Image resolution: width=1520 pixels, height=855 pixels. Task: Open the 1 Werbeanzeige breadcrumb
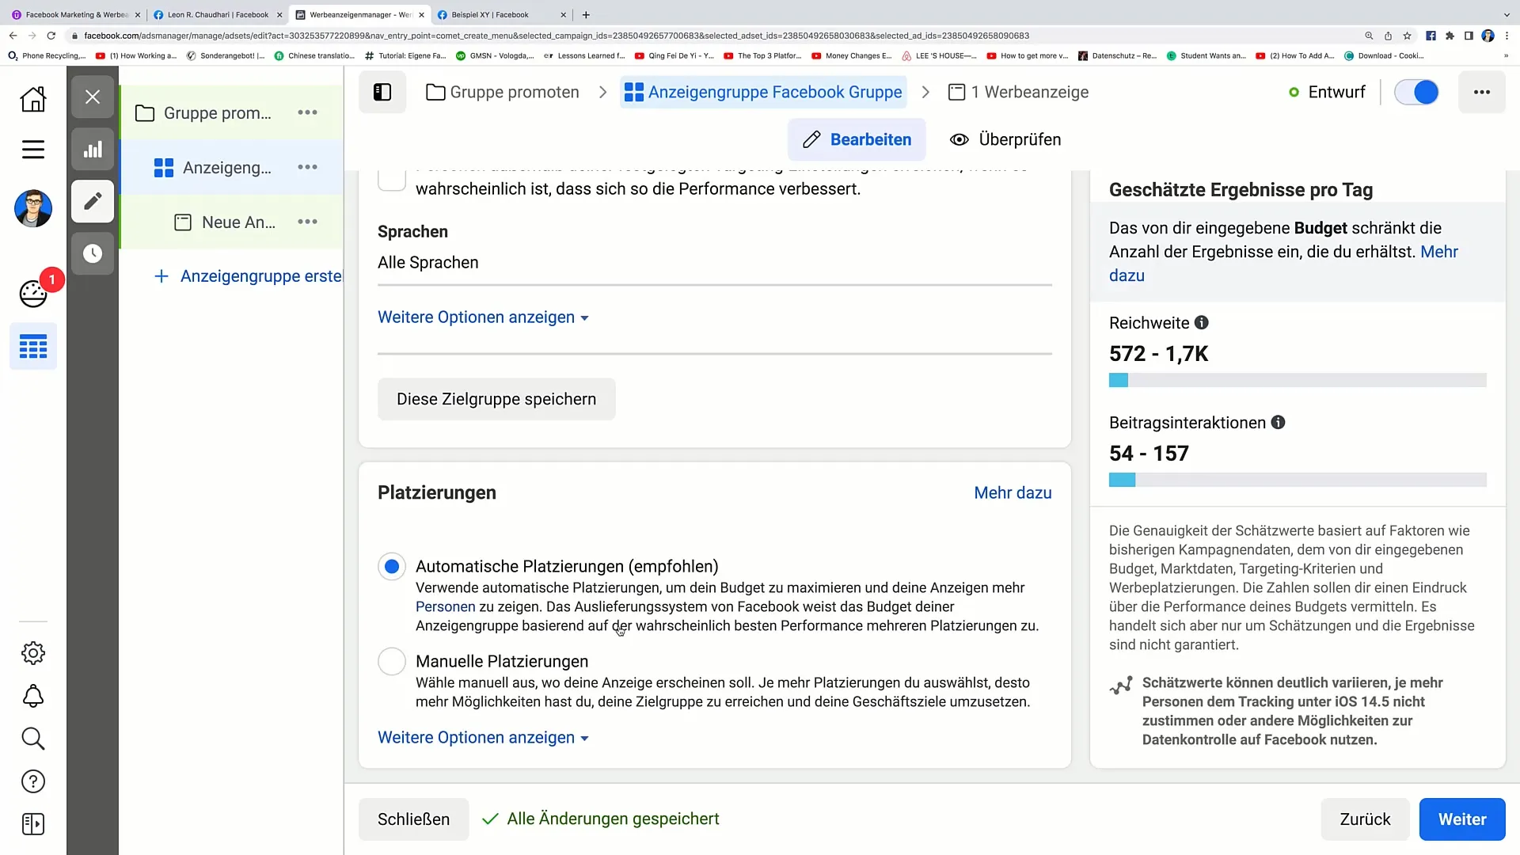click(1019, 92)
